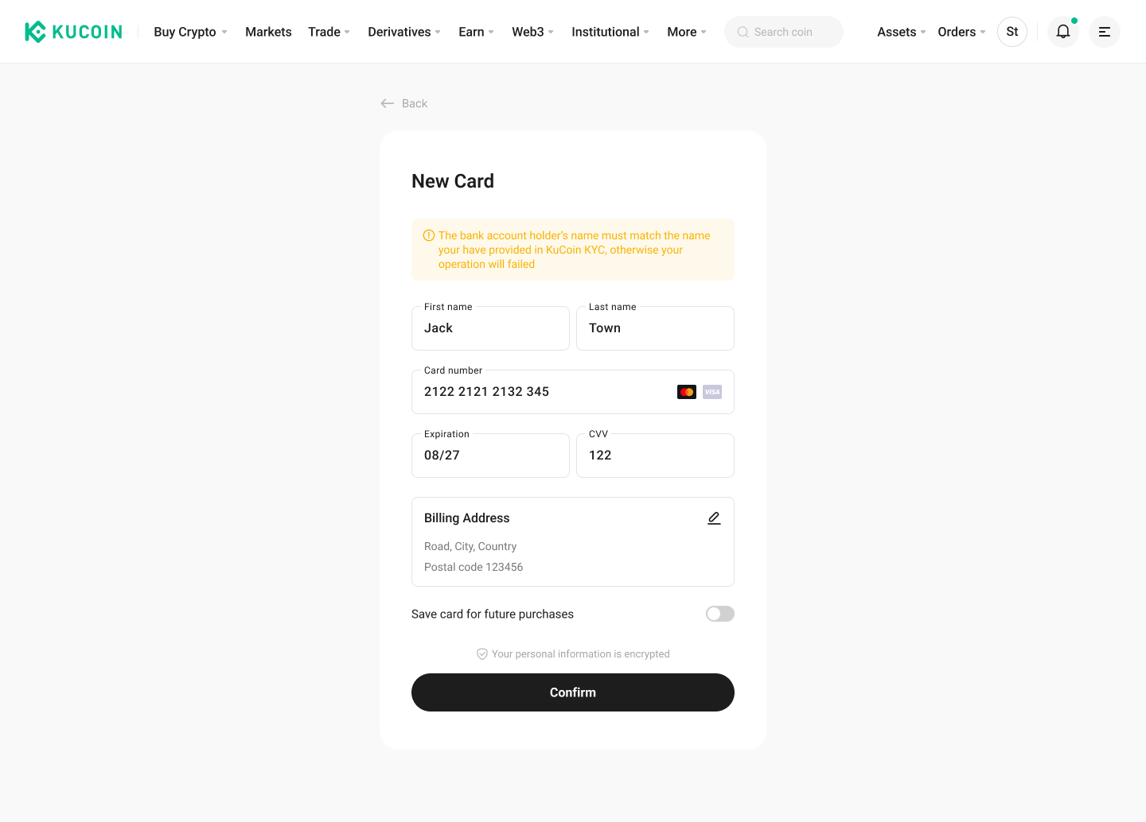The height and width of the screenshot is (822, 1146).
Task: Open the notifications bell
Action: click(1063, 32)
